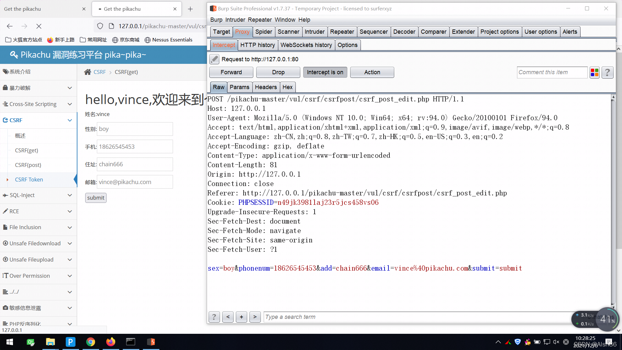Open WebSockets history tab
Screen dimensions: 622x350
tap(306, 45)
